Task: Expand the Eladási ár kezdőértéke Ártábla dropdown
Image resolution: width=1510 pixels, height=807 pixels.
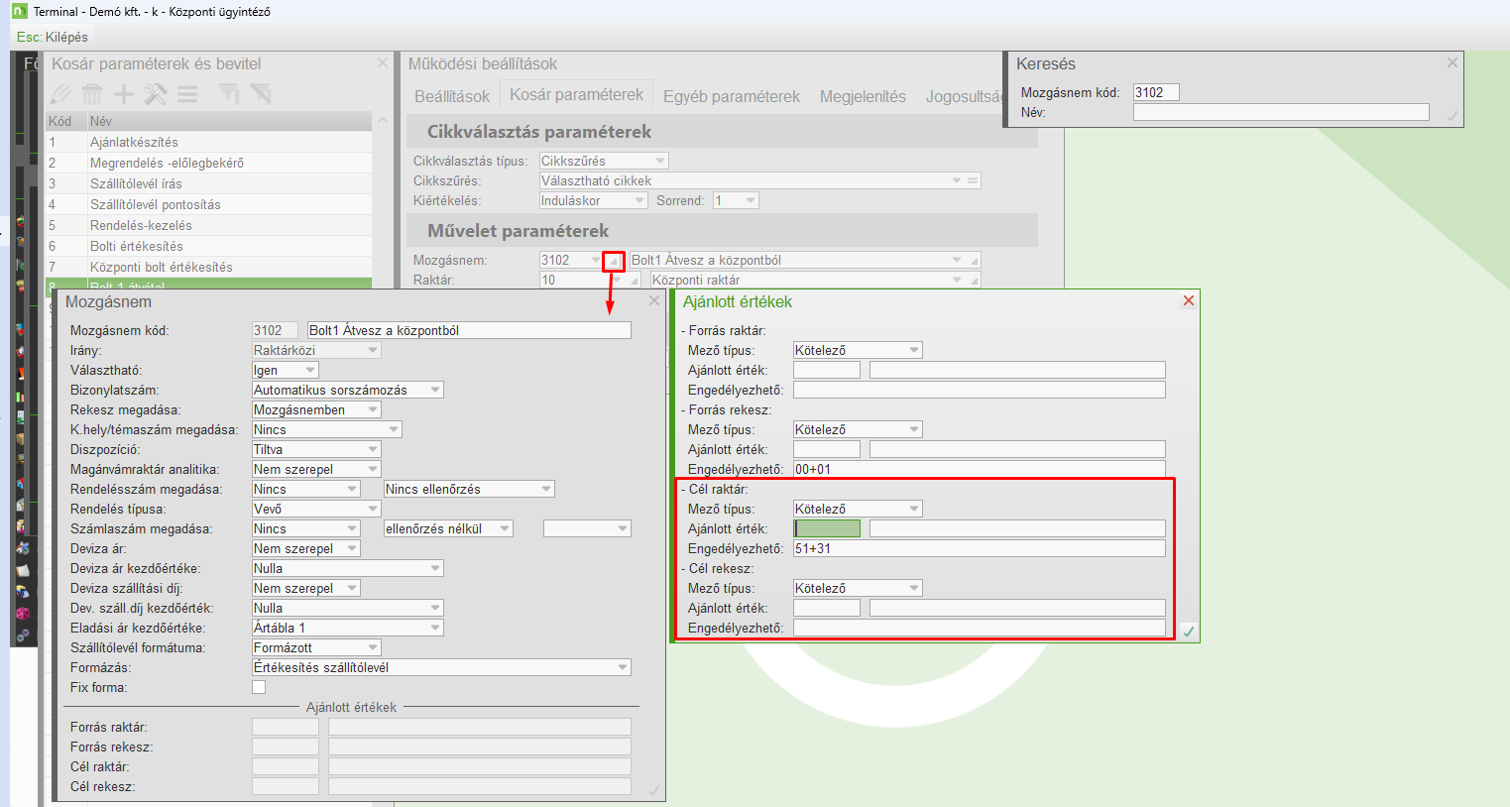Action: coord(435,628)
